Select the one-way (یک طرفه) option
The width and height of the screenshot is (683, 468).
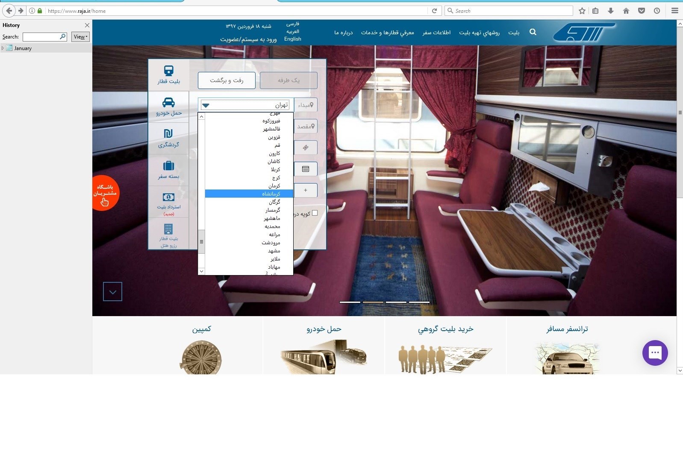pos(289,80)
